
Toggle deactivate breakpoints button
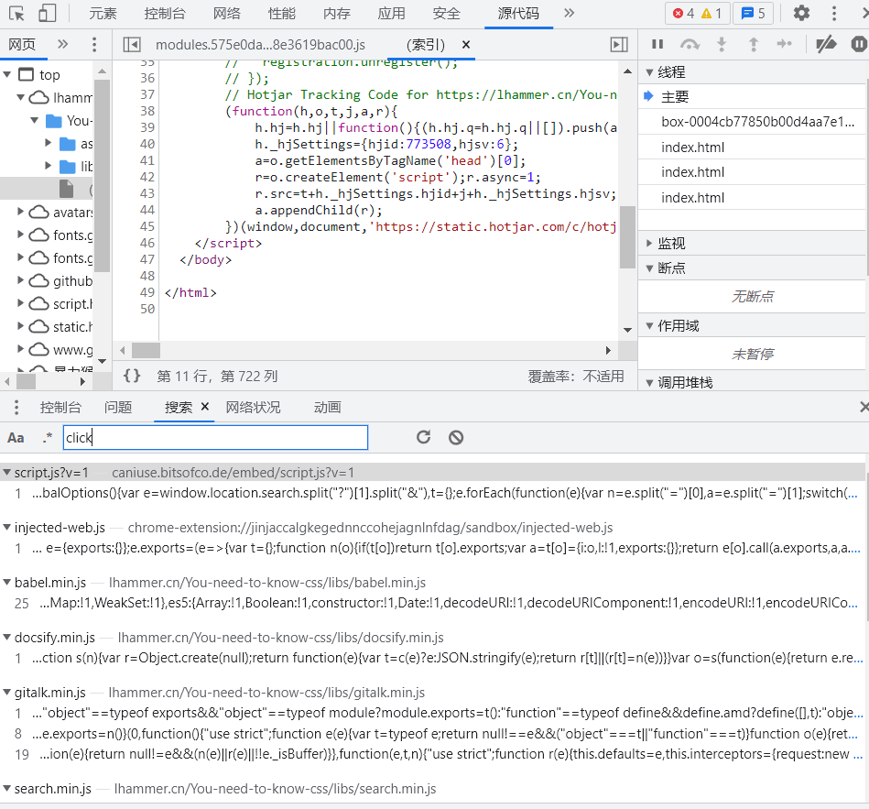coord(826,44)
